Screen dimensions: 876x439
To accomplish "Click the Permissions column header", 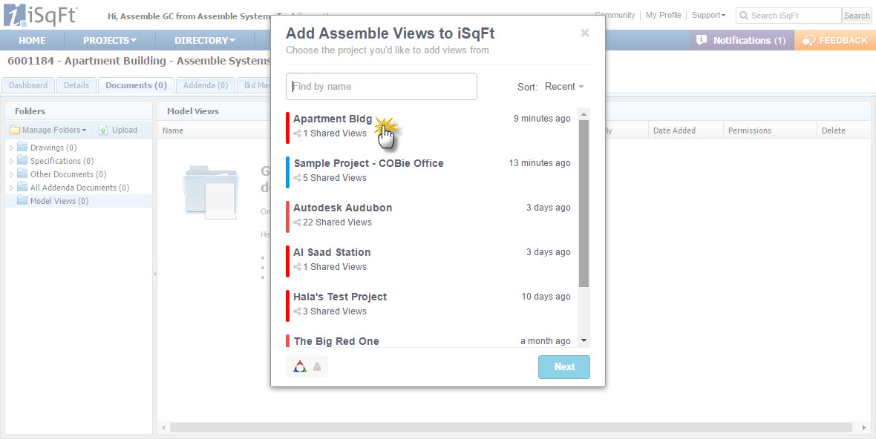I will tap(769, 131).
